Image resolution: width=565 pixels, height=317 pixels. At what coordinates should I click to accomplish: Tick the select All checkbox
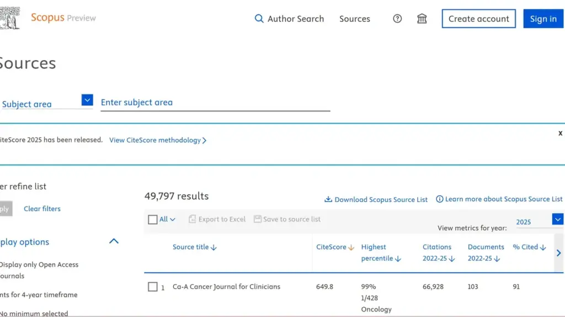[152, 220]
